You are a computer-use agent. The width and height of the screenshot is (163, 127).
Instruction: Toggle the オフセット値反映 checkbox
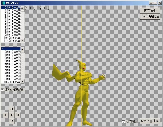click(3, 90)
